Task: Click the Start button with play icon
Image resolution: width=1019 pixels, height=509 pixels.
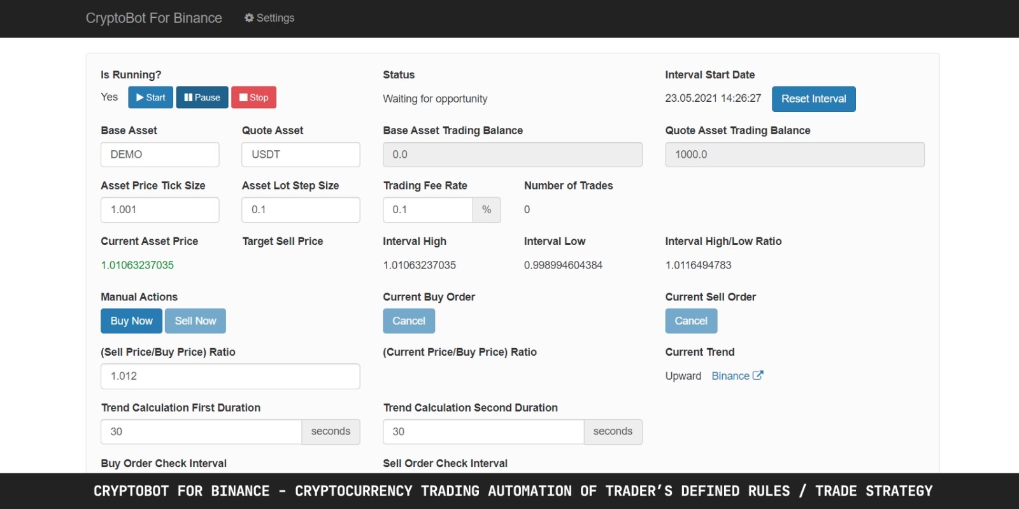Action: [x=150, y=97]
